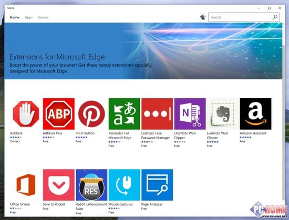Select the Evernote Web Clipper elephant icon
Image resolution: width=289 pixels, height=220 pixels.
(223, 114)
